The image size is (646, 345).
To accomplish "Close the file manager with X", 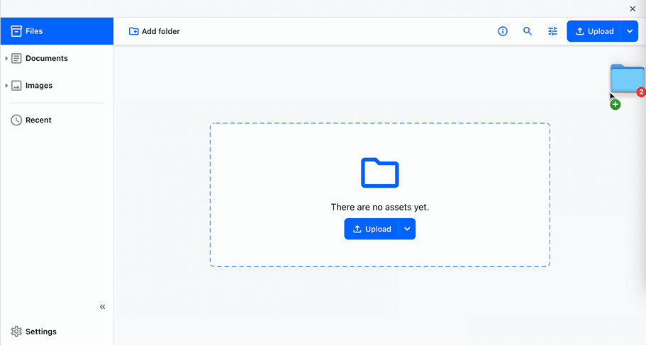I will [633, 9].
